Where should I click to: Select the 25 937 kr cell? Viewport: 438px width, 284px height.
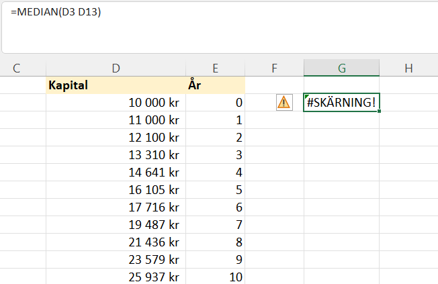point(116,277)
